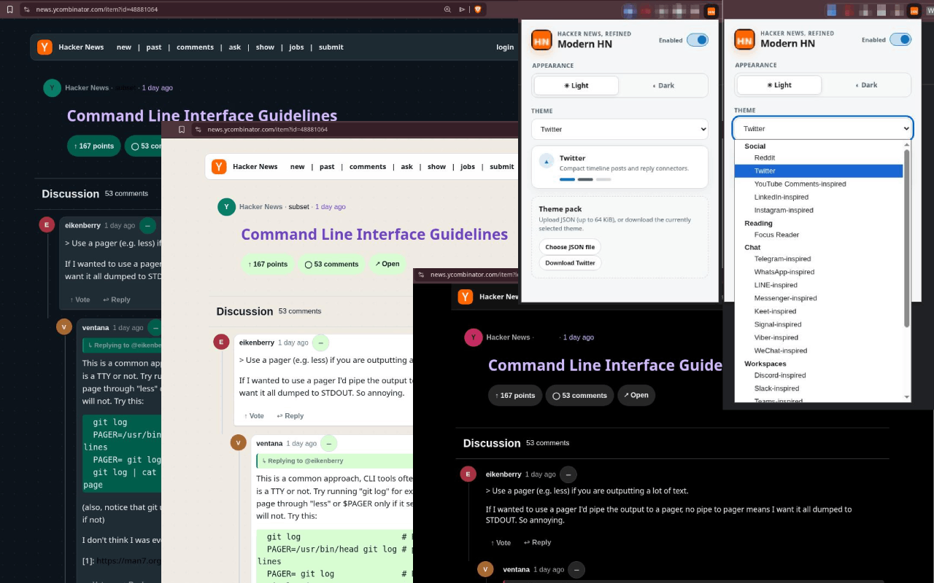
Task: Click the magnifier zoom icon in address bar
Action: tap(447, 9)
